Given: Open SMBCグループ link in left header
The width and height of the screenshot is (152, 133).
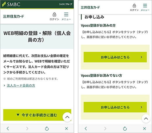Looking at the screenshot, I should pyautogui.click(x=65, y=4).
